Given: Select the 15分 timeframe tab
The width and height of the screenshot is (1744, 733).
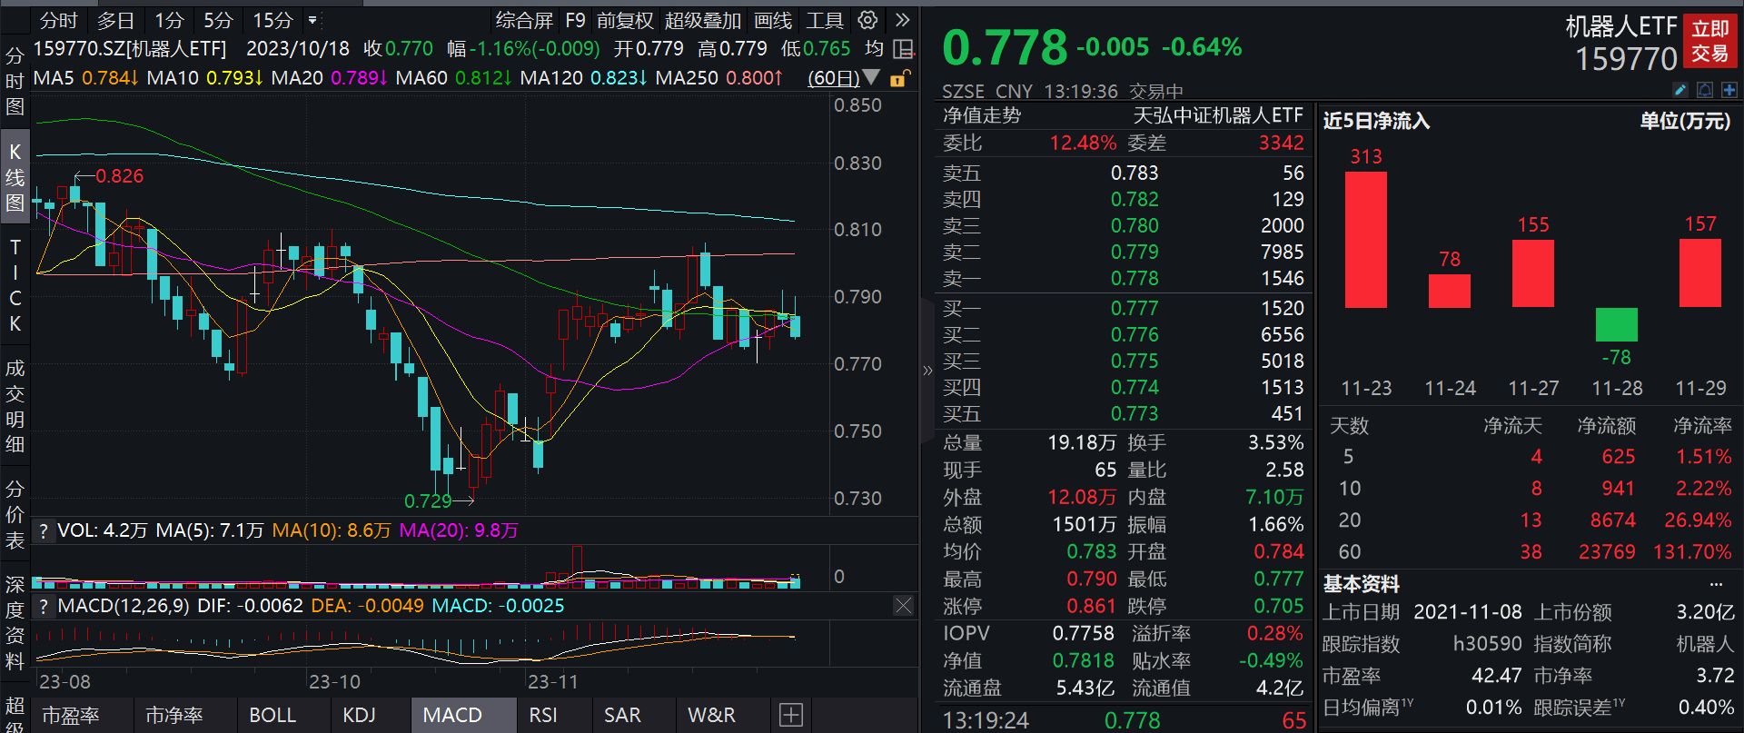Looking at the screenshot, I should [272, 20].
